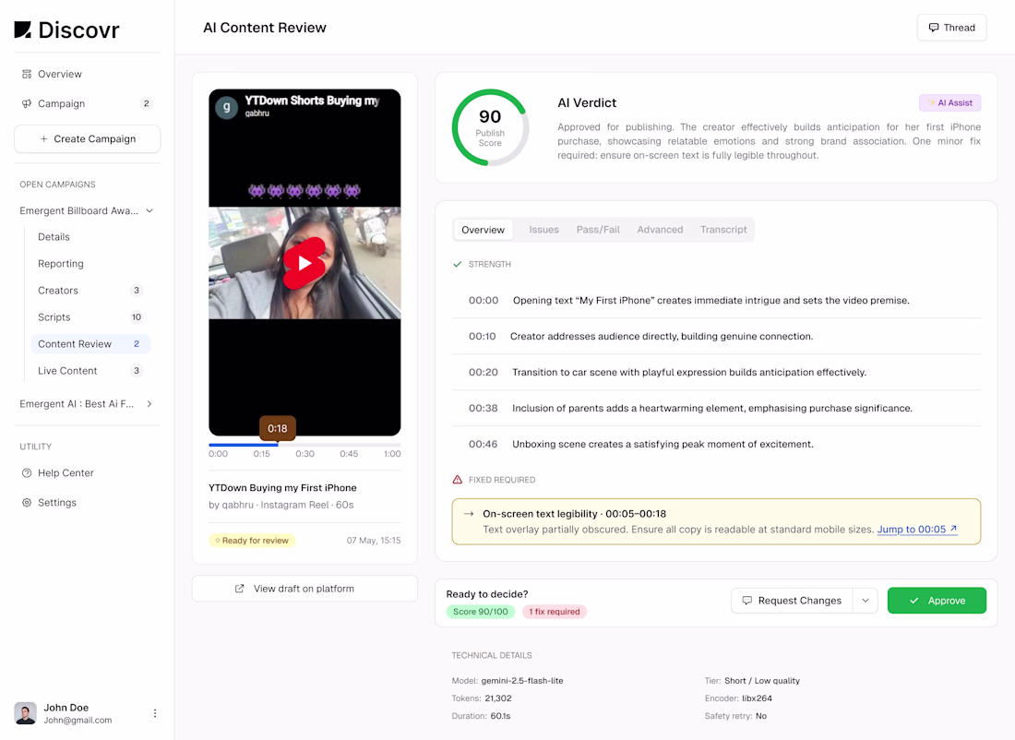The height and width of the screenshot is (740, 1015).
Task: Click the Strength checkmark icon
Action: [x=458, y=264]
